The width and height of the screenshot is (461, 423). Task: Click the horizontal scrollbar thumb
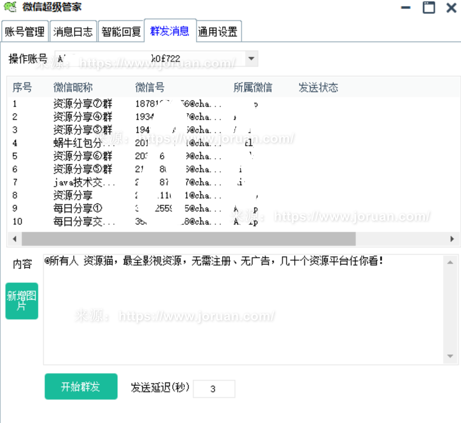(188, 239)
